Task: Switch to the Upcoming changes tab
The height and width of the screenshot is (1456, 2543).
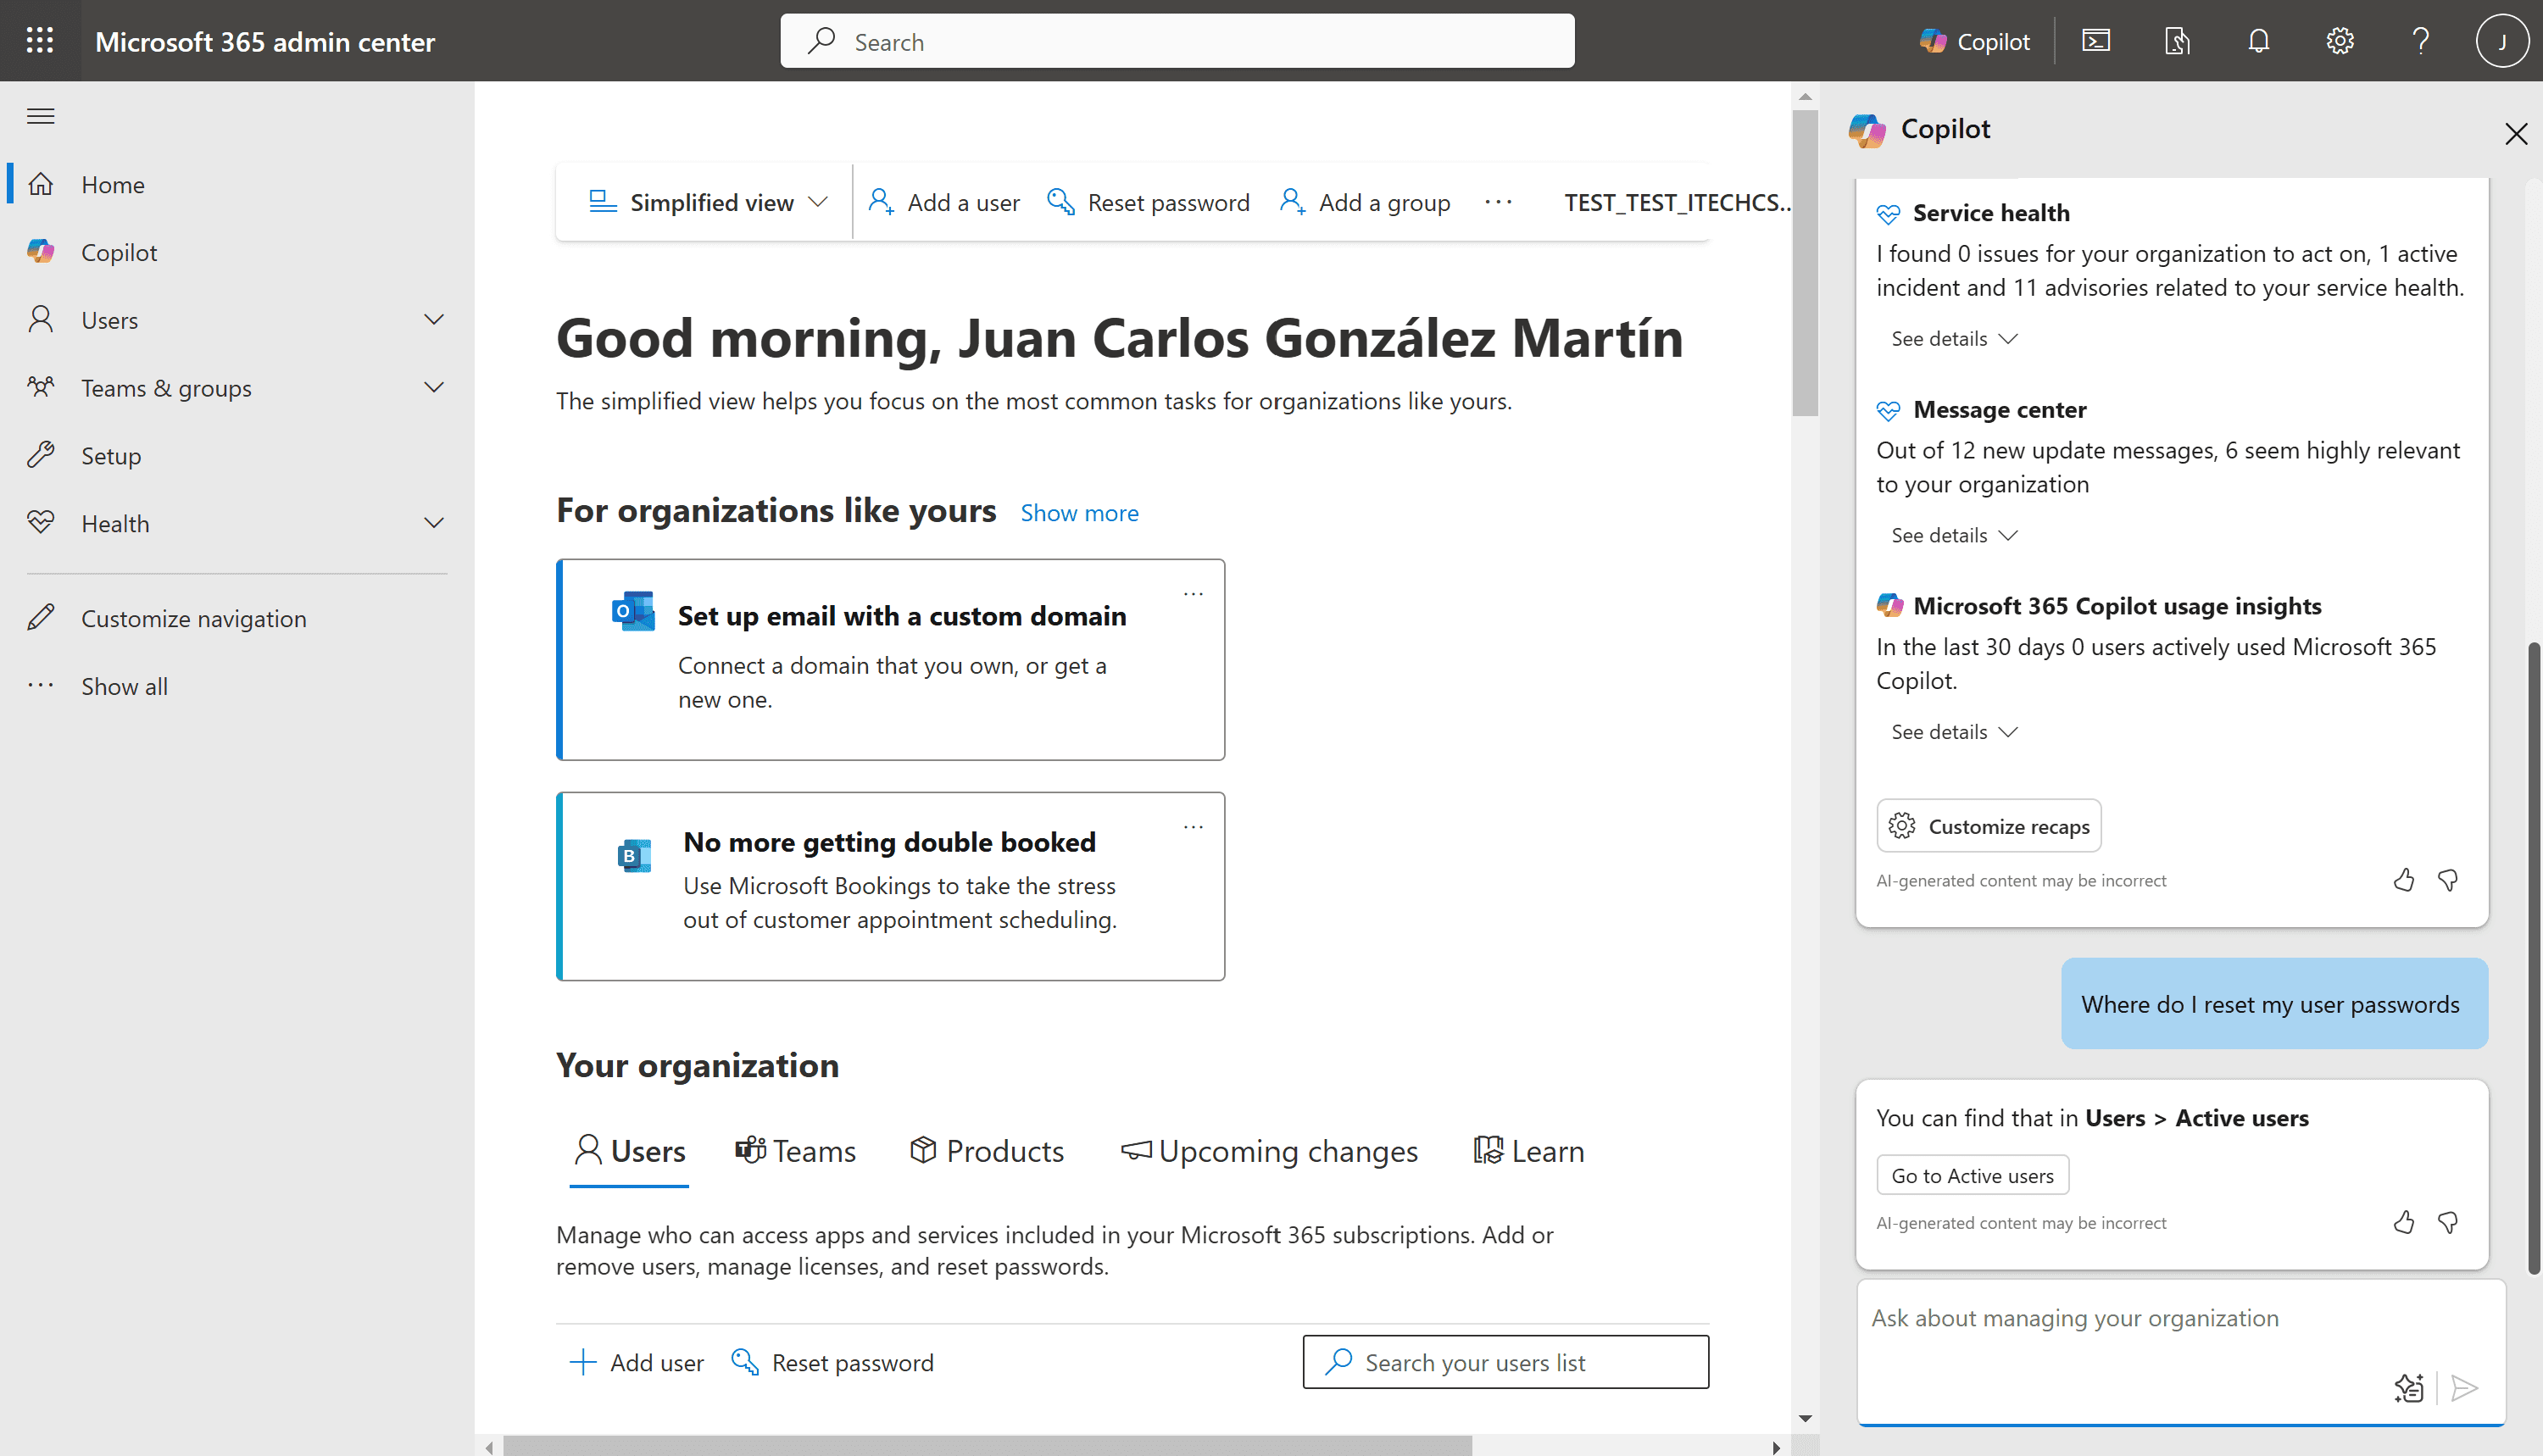Action: point(1269,1151)
